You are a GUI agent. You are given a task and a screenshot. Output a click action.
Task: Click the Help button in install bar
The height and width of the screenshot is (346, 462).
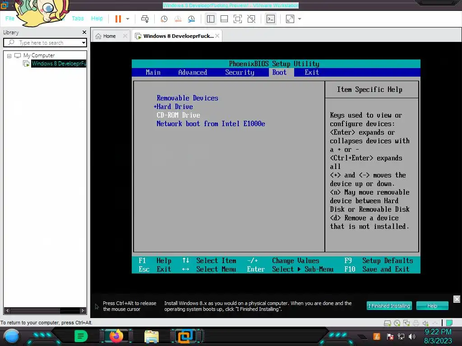(x=432, y=306)
